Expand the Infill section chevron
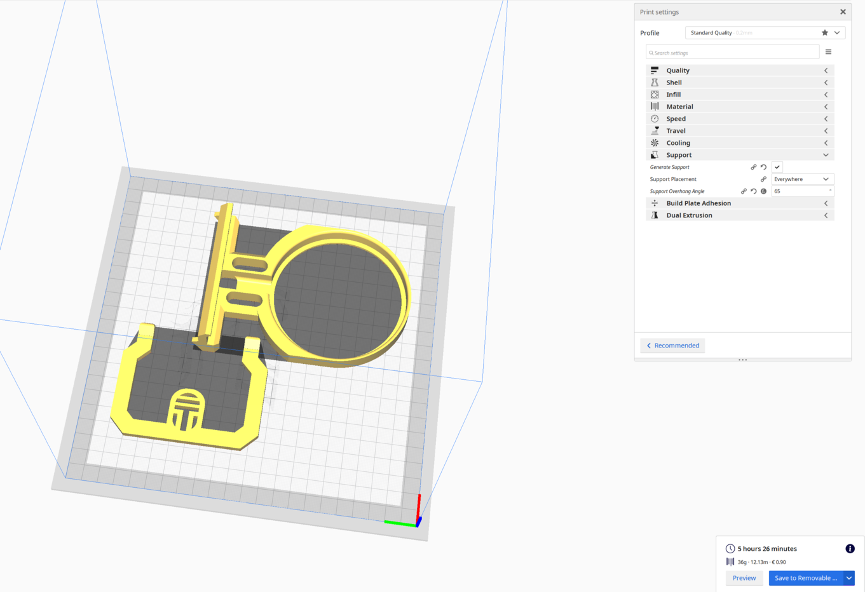Image resolution: width=865 pixels, height=592 pixels. tap(826, 95)
